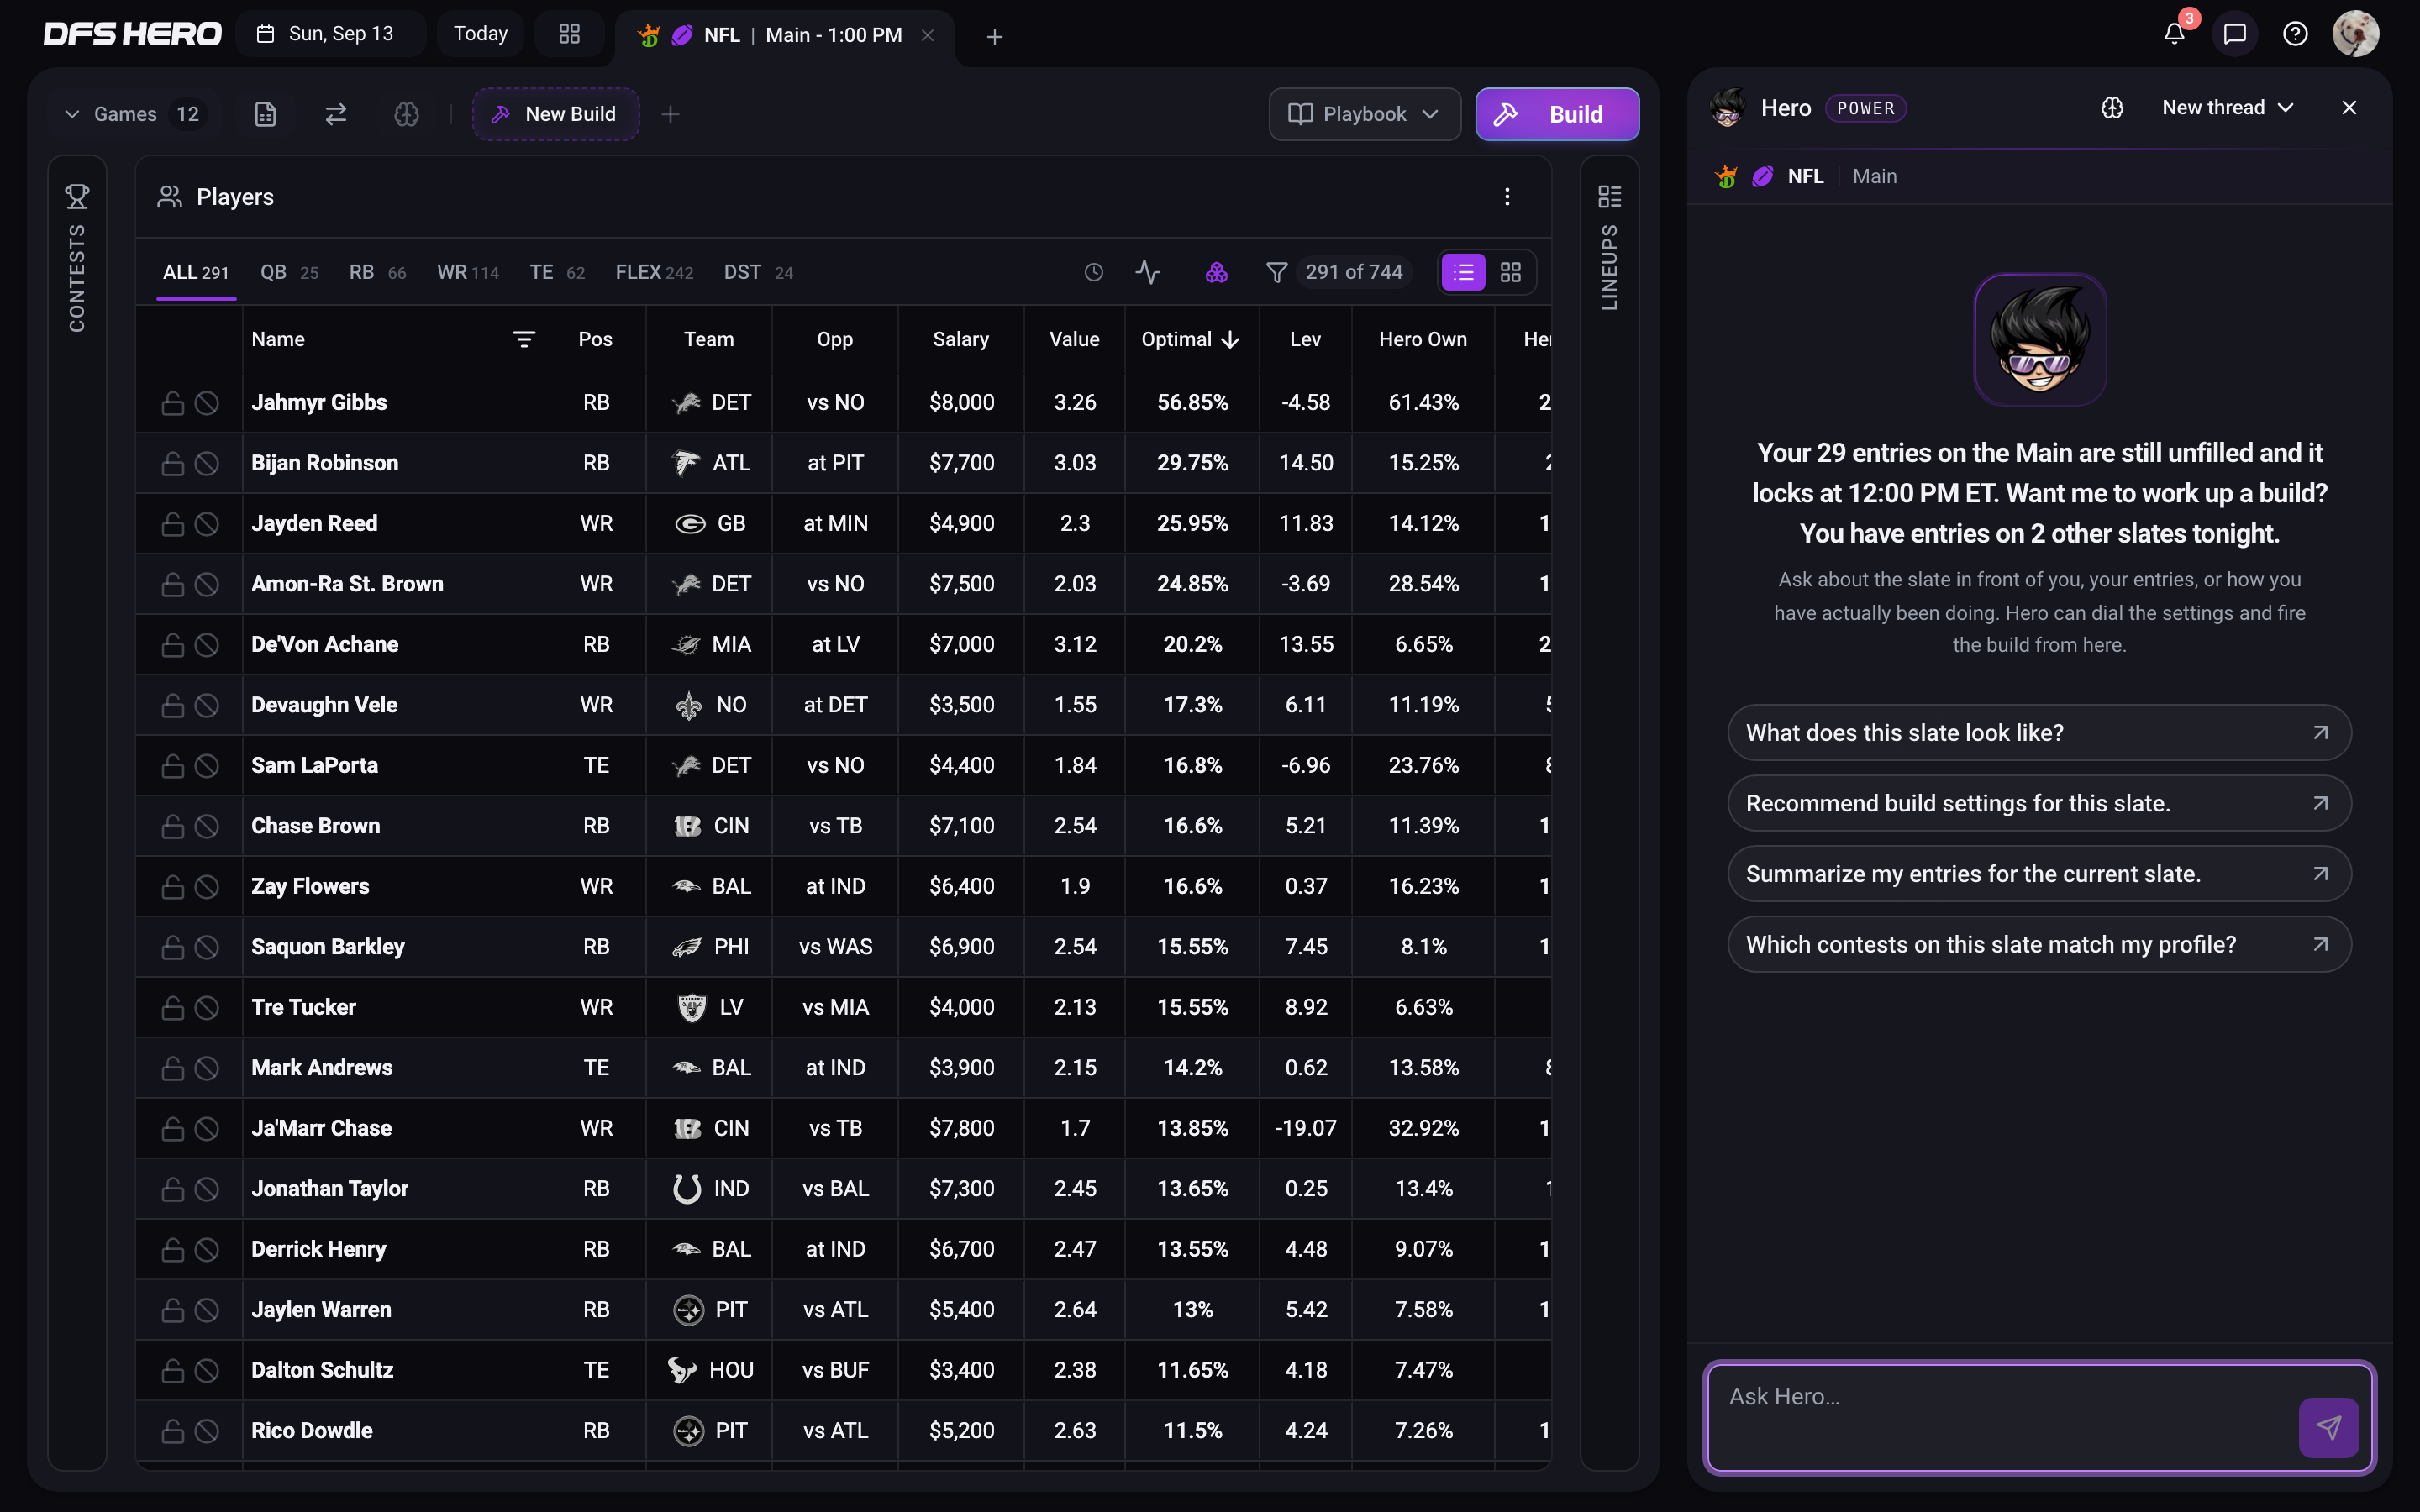Open the Players panel three-dot menu
Image resolution: width=2420 pixels, height=1512 pixels.
click(x=1507, y=197)
